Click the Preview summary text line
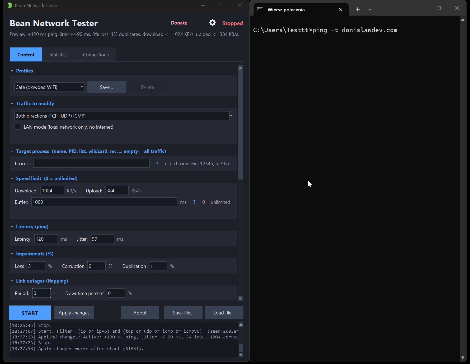The image size is (470, 364). (x=124, y=34)
